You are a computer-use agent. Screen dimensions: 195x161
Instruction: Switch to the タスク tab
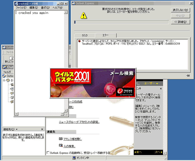(85, 36)
